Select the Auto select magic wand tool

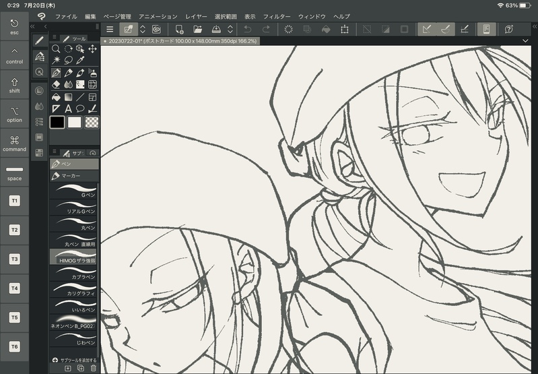point(56,60)
